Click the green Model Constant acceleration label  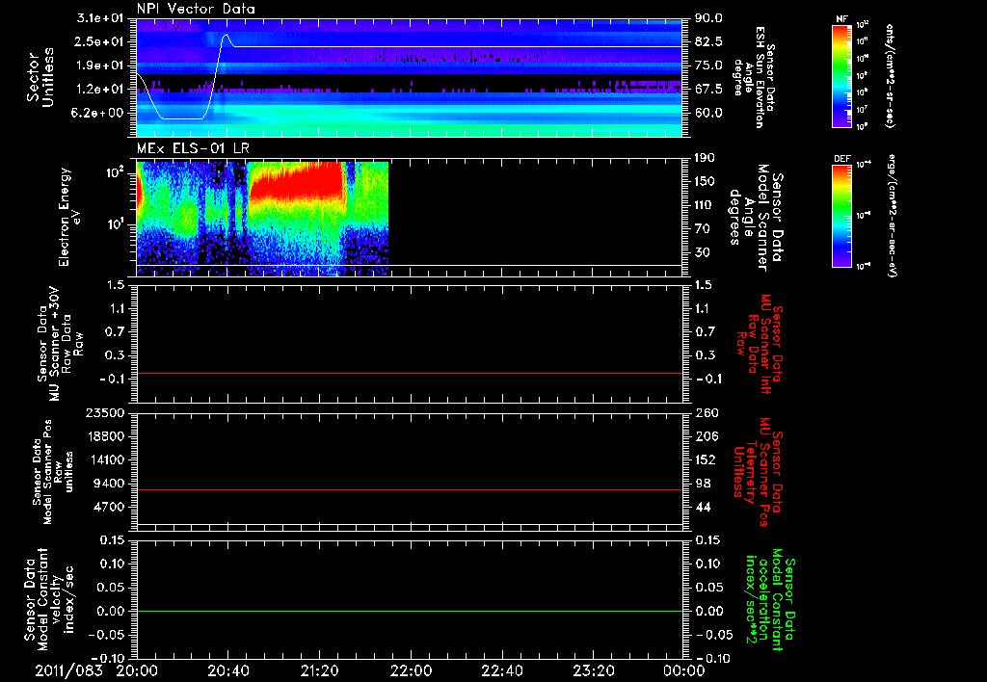[x=769, y=600]
